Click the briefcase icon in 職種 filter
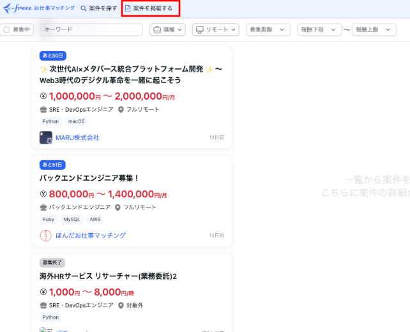This screenshot has height=332, width=410. click(x=157, y=30)
